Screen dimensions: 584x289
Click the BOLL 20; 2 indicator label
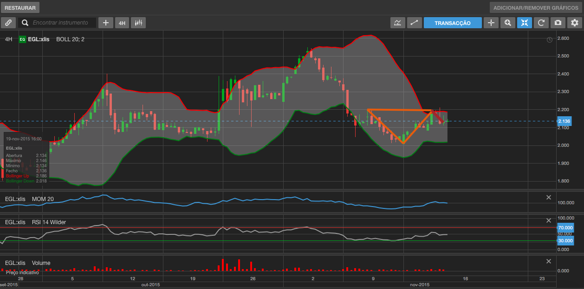pos(70,39)
